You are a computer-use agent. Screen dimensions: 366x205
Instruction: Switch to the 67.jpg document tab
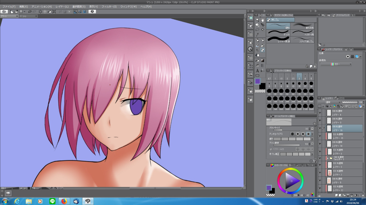pyautogui.click(x=23, y=16)
